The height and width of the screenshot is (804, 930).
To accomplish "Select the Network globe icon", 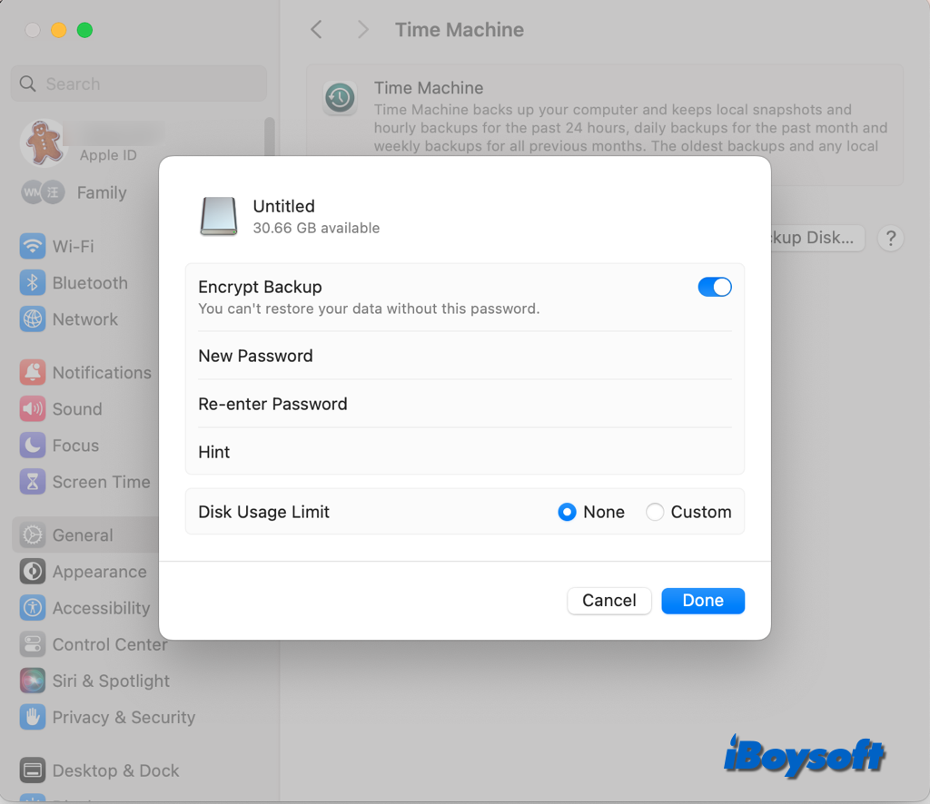I will [33, 319].
